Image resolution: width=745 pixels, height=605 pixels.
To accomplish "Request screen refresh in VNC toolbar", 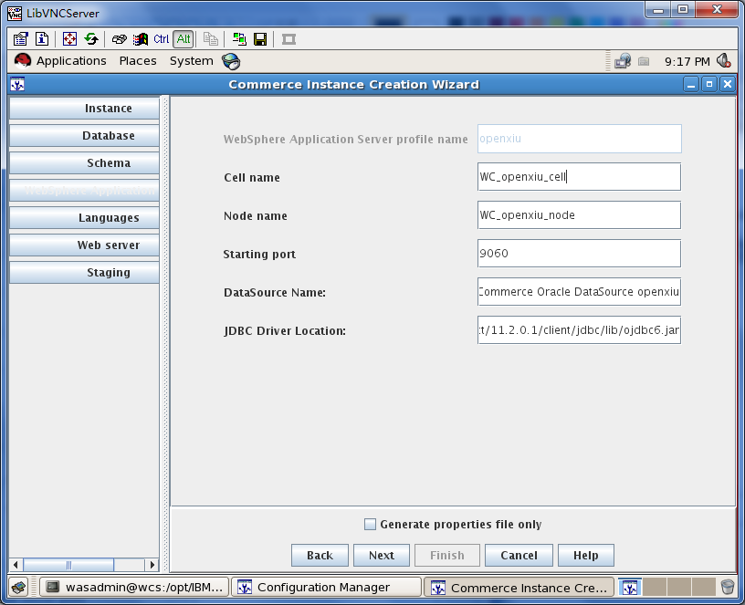I will pyautogui.click(x=91, y=39).
